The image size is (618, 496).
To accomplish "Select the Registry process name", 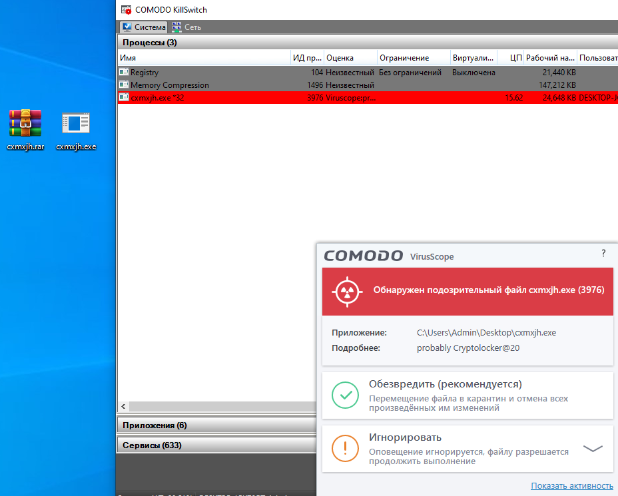I will pyautogui.click(x=145, y=73).
